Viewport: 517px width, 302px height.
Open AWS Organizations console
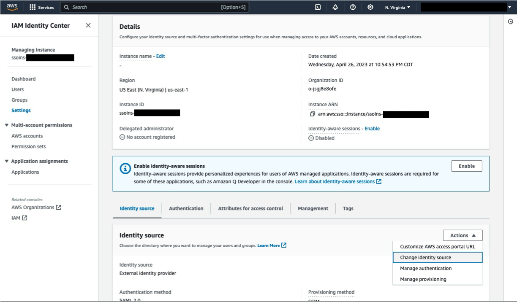33,207
